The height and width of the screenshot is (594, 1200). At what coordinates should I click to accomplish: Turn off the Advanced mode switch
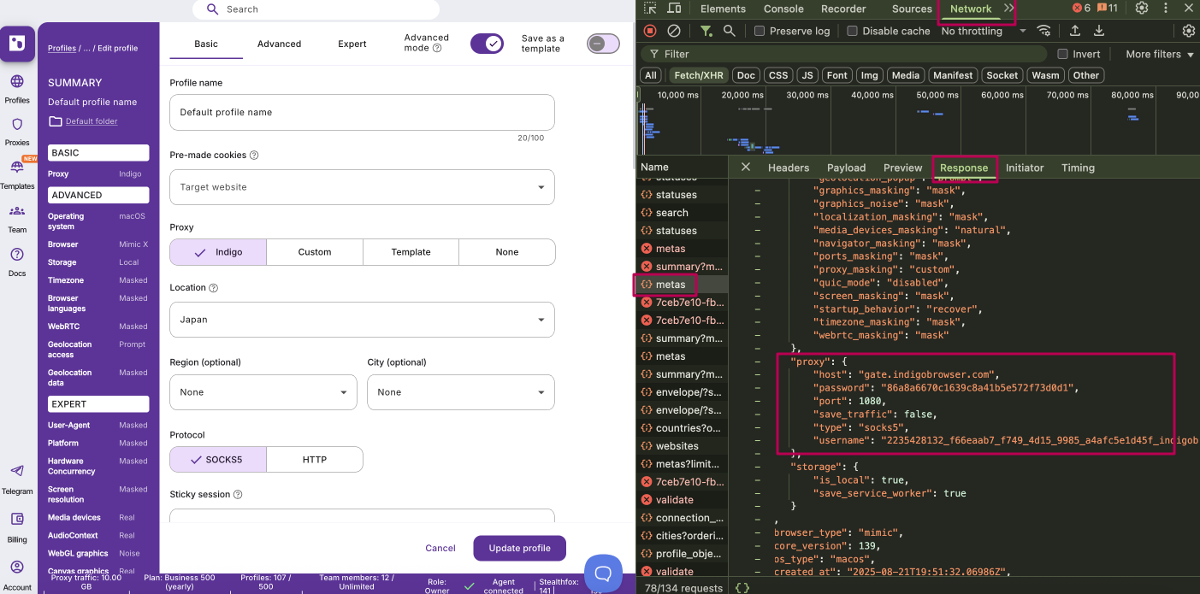(x=487, y=43)
